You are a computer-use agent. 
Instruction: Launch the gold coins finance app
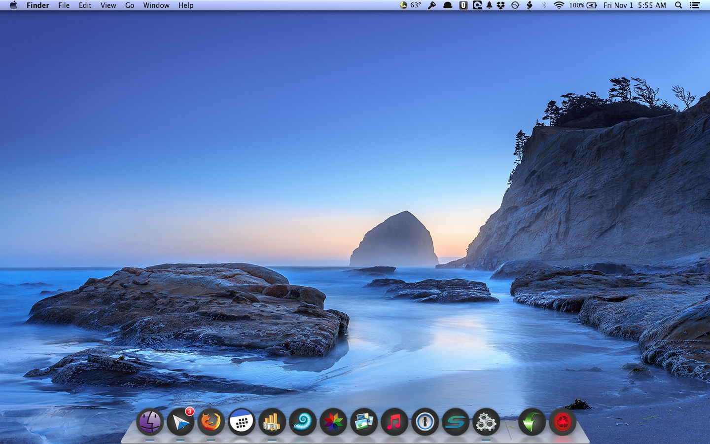point(272,422)
